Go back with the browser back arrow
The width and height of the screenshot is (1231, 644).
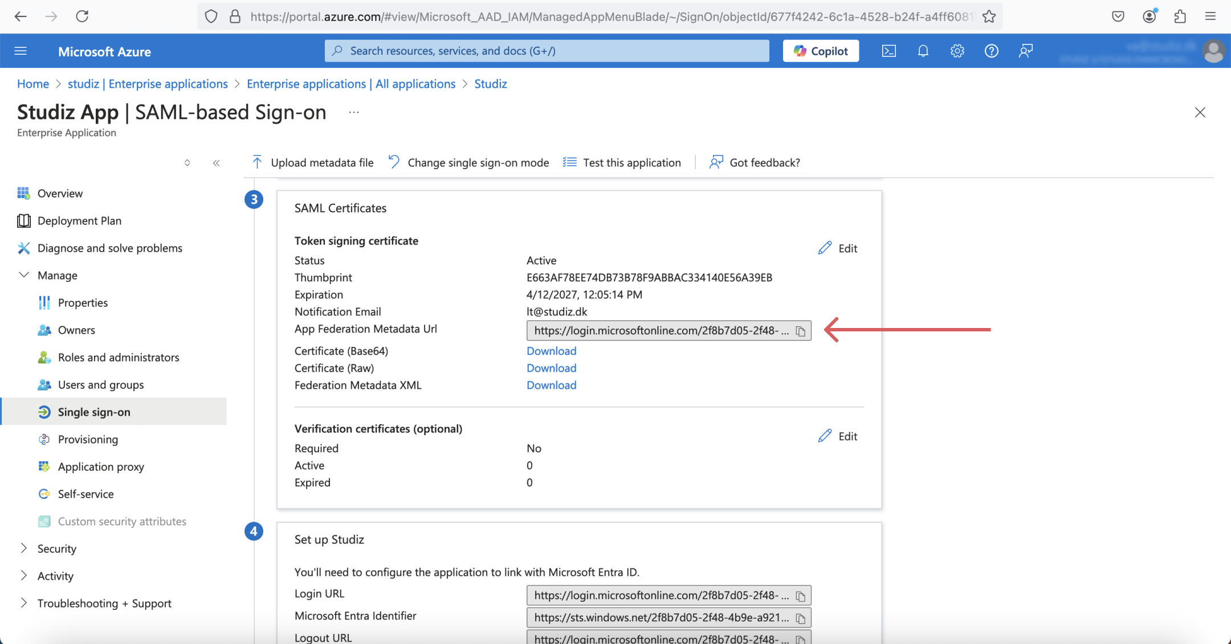click(x=21, y=17)
